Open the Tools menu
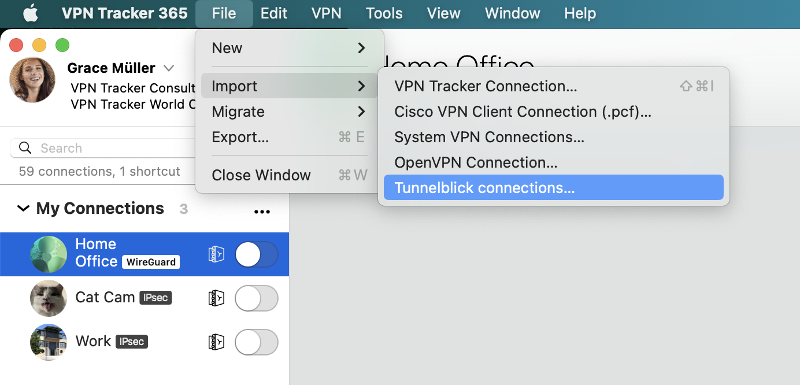 pyautogui.click(x=384, y=13)
